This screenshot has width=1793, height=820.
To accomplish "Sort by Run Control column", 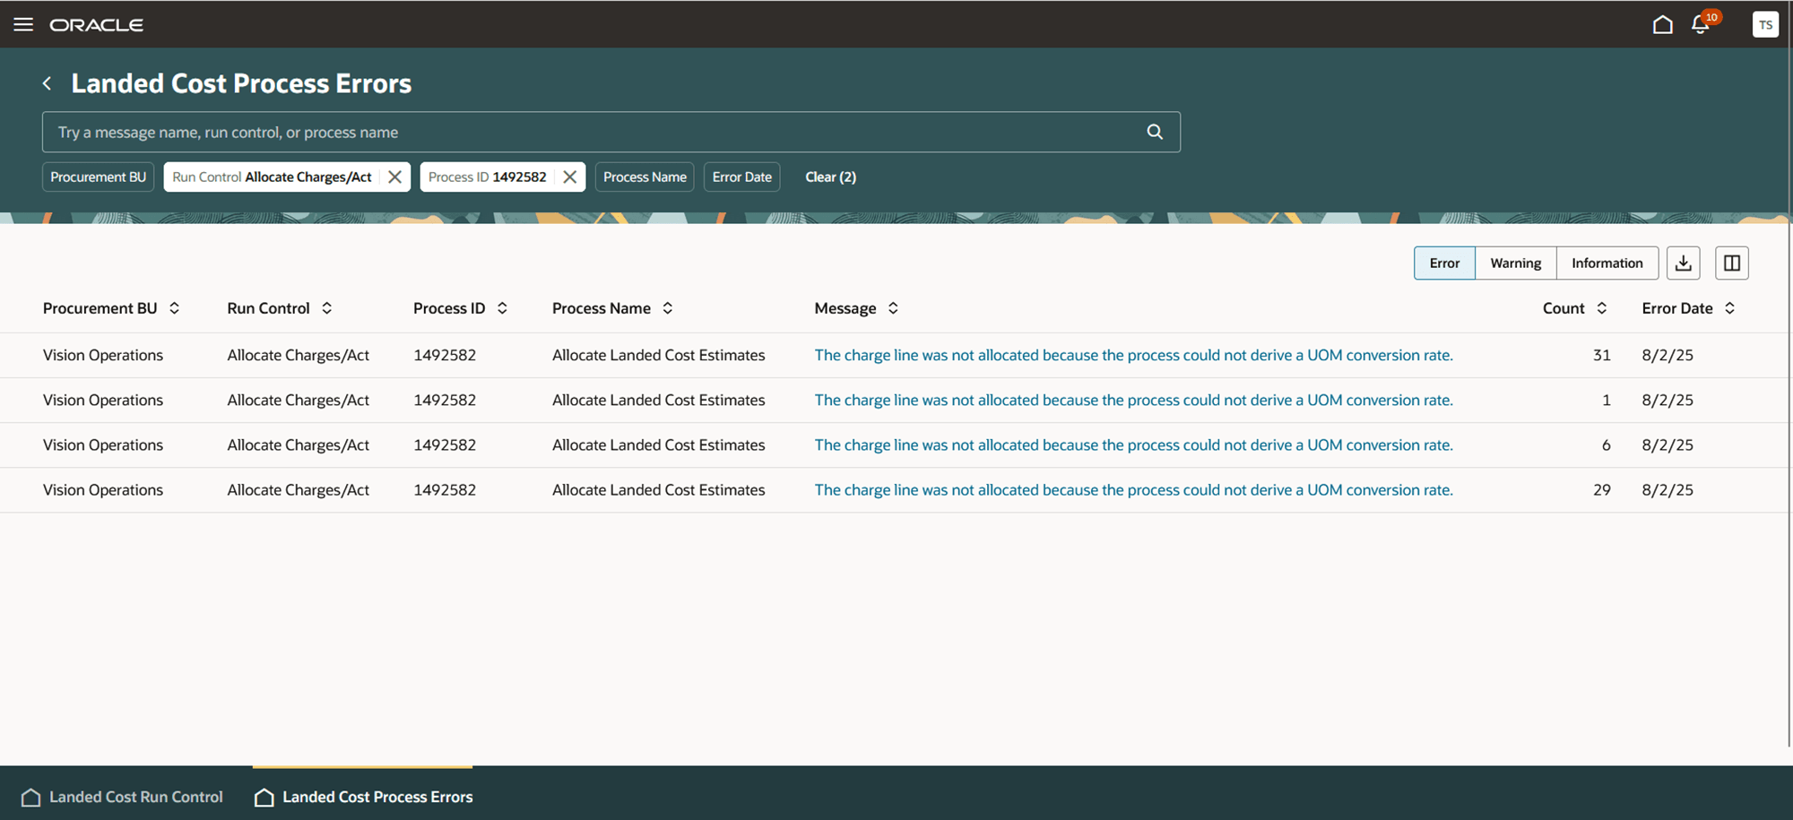I will 326,308.
